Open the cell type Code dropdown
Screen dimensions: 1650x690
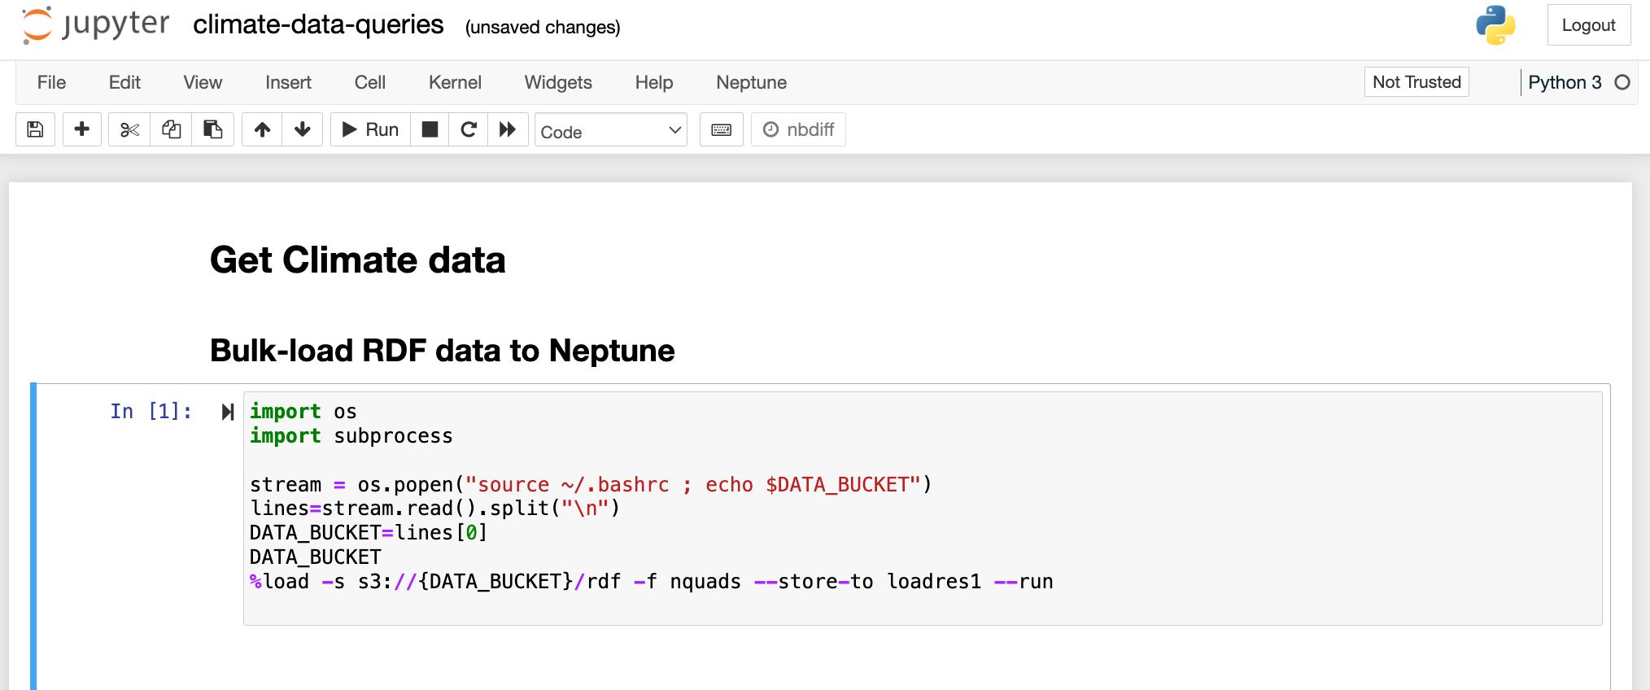pyautogui.click(x=611, y=130)
